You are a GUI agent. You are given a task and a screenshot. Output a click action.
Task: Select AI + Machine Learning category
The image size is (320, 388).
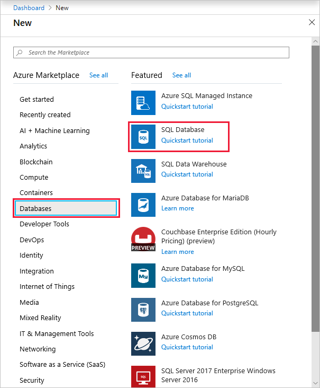[x=54, y=130]
